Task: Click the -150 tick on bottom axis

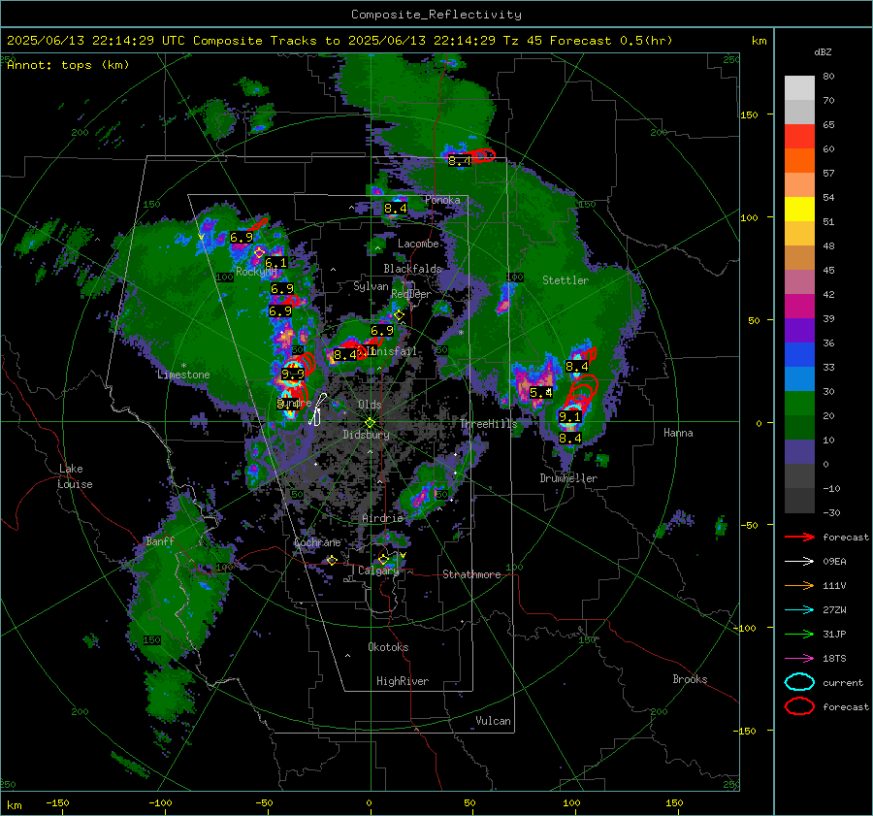Action: click(x=57, y=803)
